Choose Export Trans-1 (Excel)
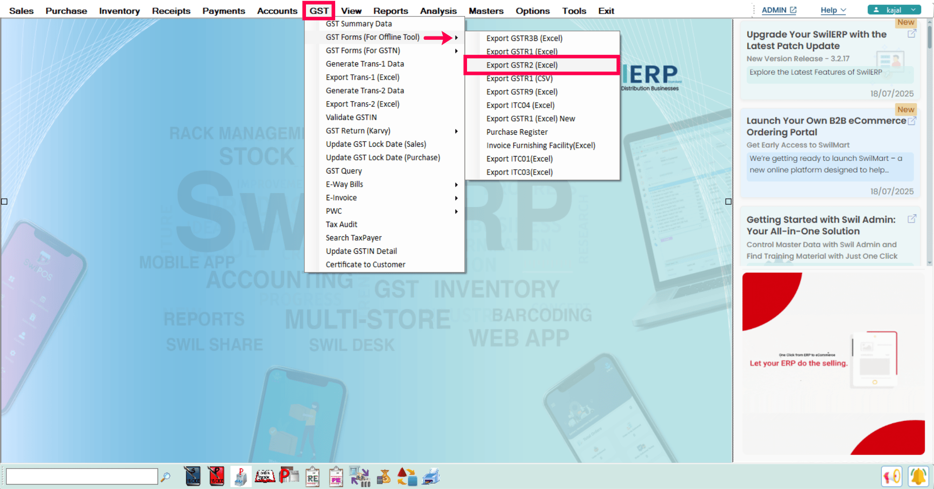The height and width of the screenshot is (489, 934). pos(384,77)
